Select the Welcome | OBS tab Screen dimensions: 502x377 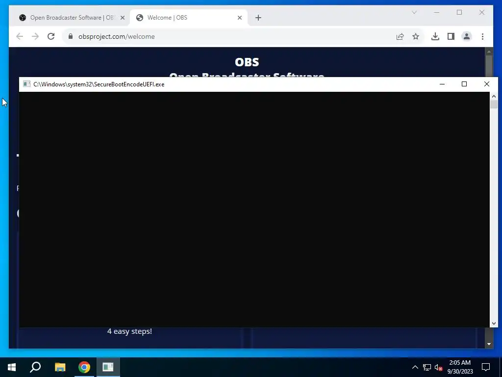(188, 18)
